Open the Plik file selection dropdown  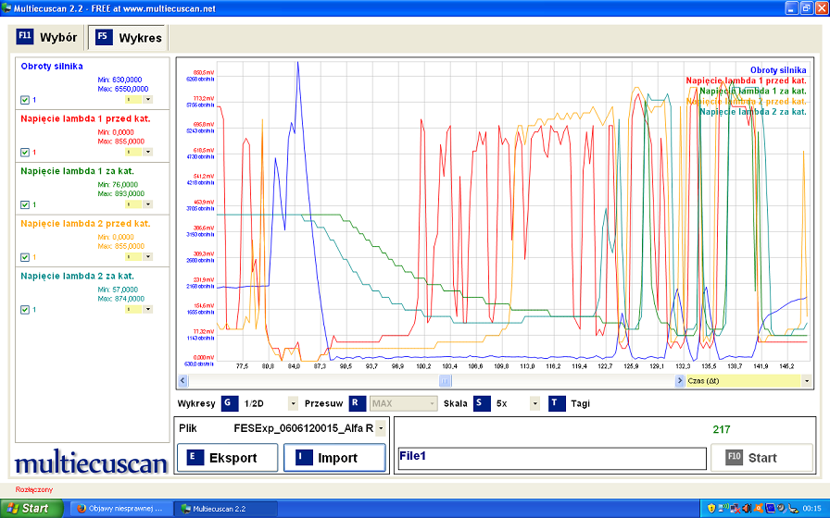pyautogui.click(x=380, y=428)
